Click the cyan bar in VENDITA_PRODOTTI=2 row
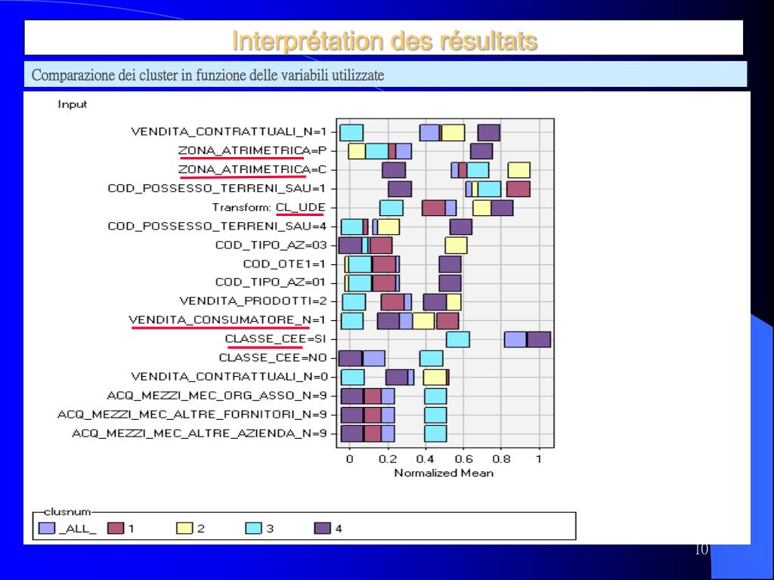774x580 pixels. click(354, 302)
